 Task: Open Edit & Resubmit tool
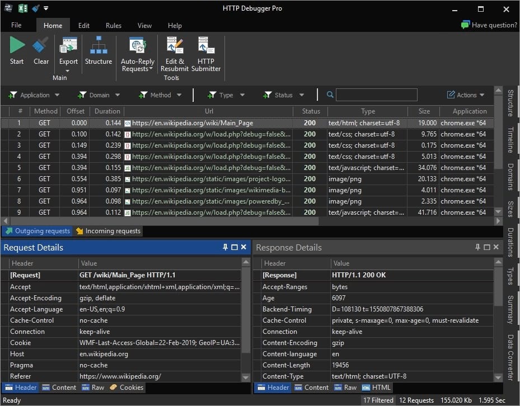[175, 45]
